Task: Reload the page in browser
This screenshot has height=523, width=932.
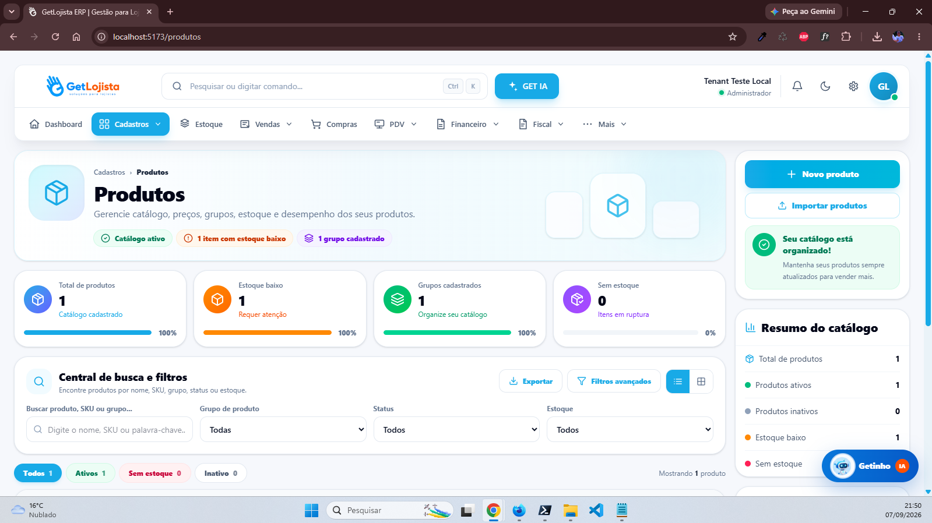Action: pos(55,37)
